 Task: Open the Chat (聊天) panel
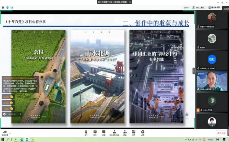click(95, 132)
